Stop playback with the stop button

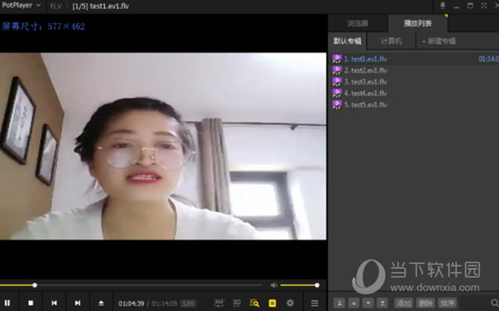[31, 303]
